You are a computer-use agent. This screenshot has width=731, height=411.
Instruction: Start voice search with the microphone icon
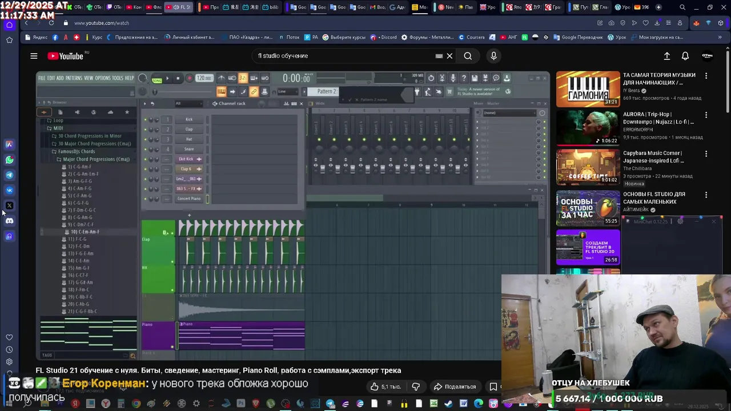tap(493, 56)
